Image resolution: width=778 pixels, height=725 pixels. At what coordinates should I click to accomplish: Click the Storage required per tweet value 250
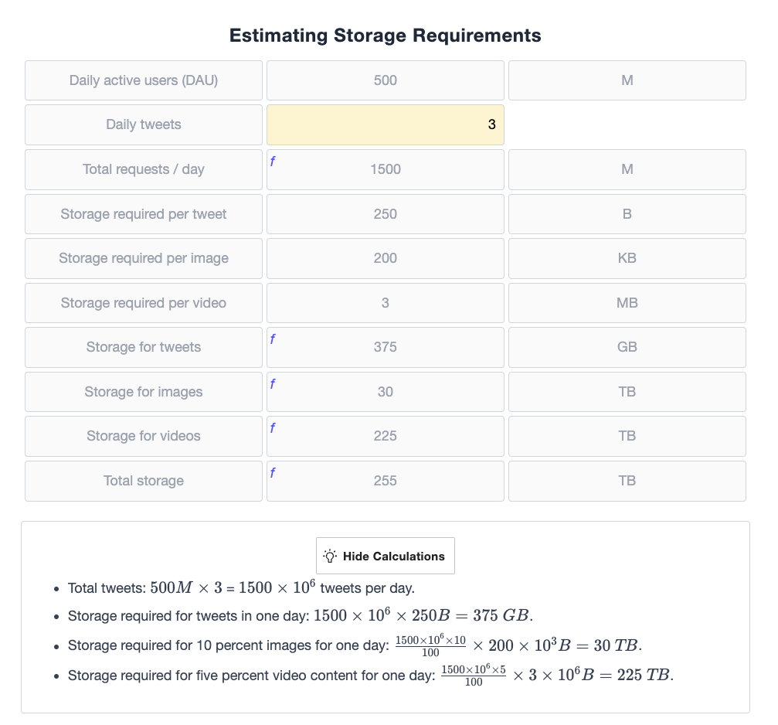385,214
